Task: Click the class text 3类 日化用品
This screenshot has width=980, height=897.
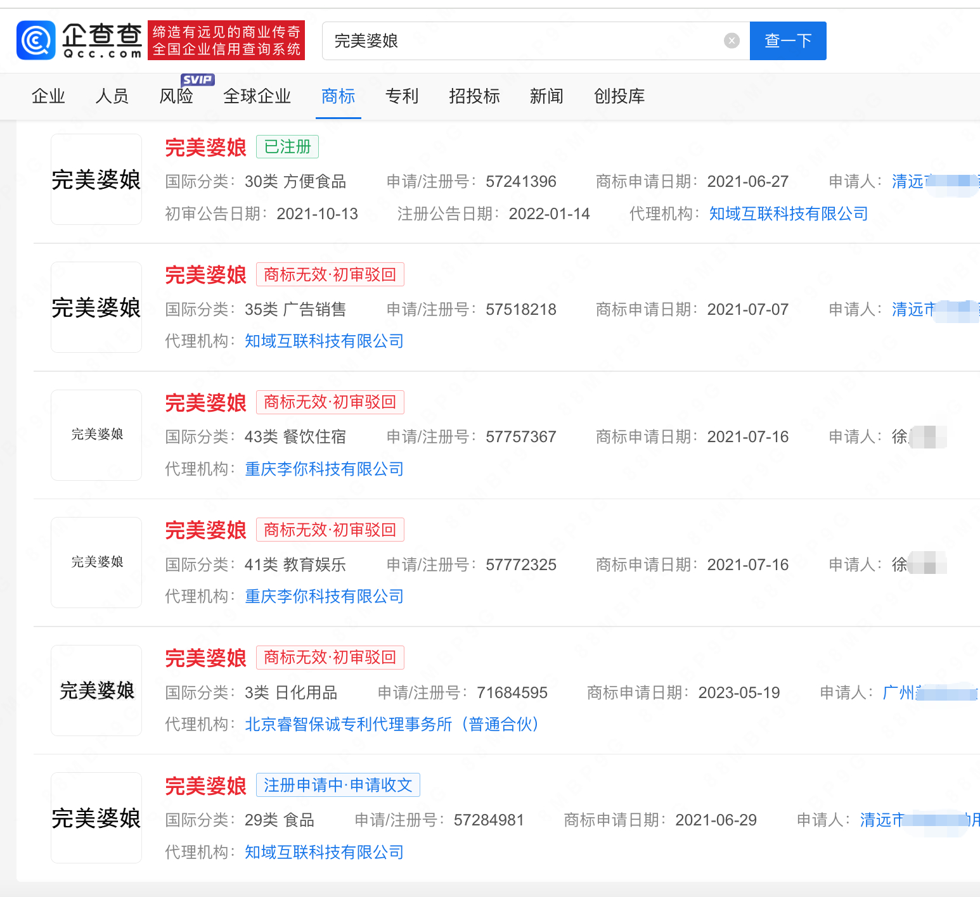Action: click(291, 693)
